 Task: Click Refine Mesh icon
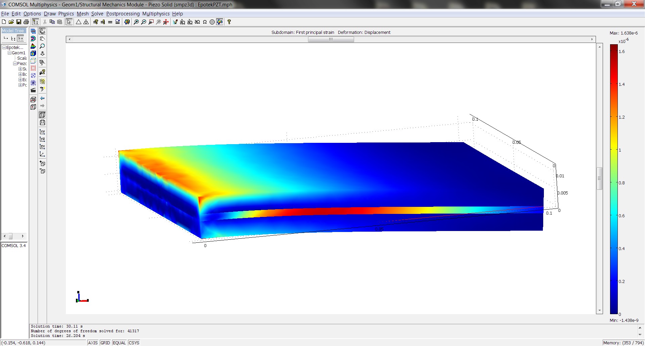(x=86, y=22)
